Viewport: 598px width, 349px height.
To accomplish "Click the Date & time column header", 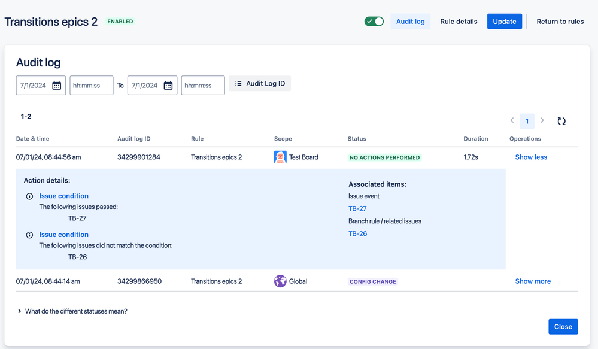I will (x=32, y=139).
